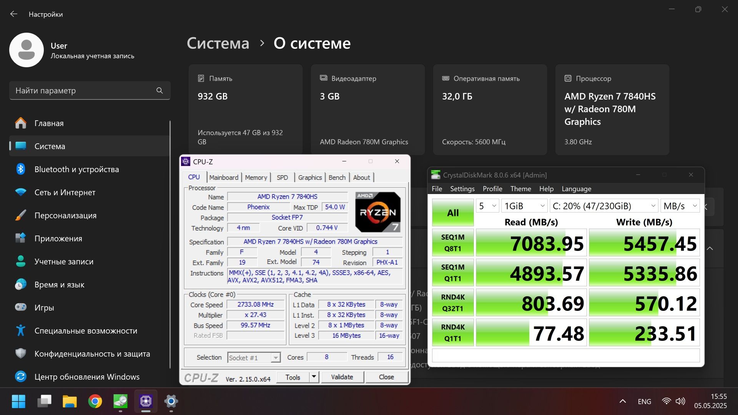Open Socket #1 selection dropdown

pyautogui.click(x=254, y=358)
